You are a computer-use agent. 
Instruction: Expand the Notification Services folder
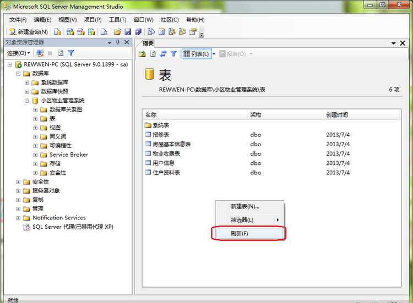18,218
